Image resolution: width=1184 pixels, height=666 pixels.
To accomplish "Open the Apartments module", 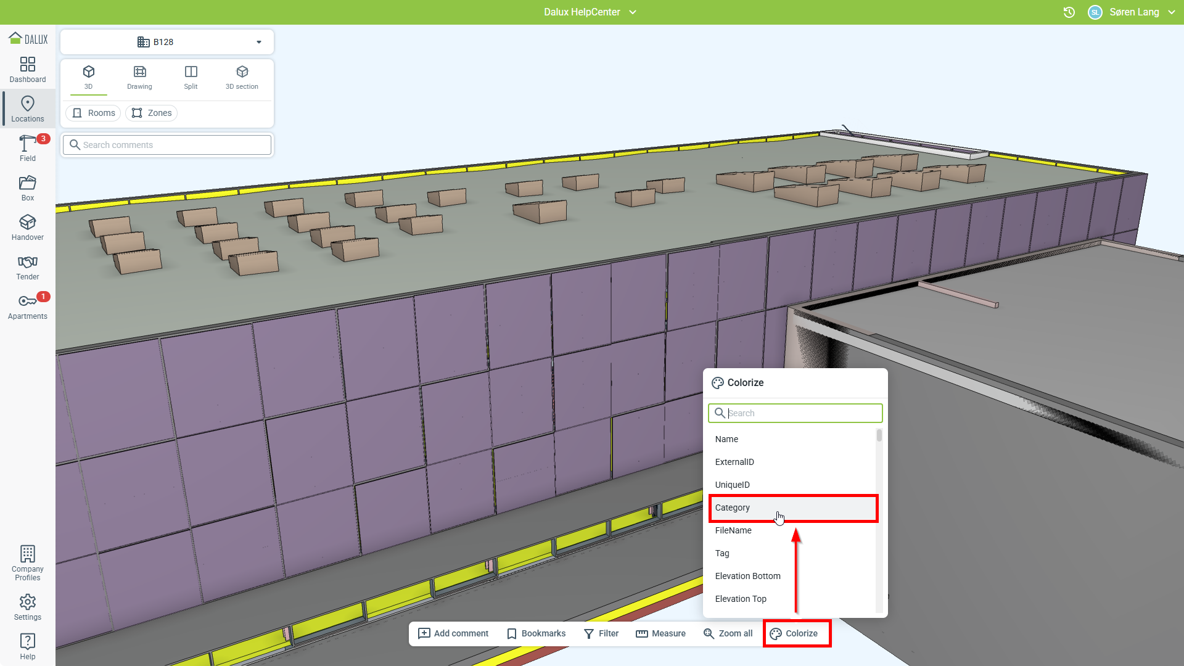I will coord(28,306).
